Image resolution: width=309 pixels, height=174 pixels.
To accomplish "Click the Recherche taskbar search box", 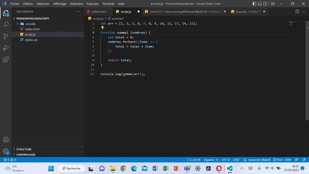I will tap(71, 169).
